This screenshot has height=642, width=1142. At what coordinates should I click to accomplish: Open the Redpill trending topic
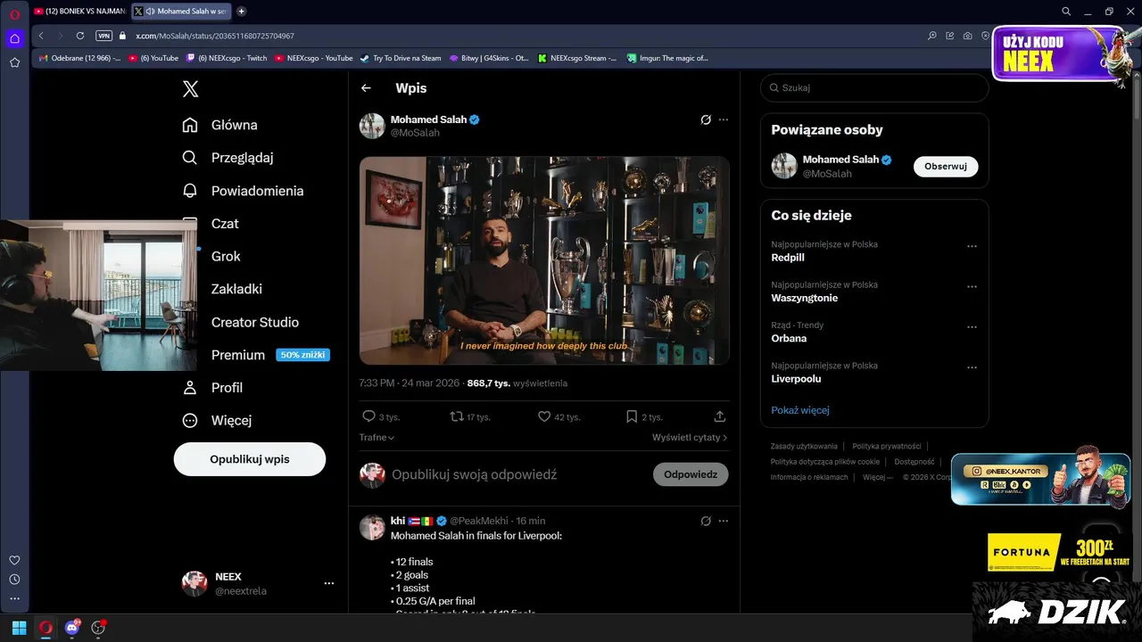pos(788,258)
